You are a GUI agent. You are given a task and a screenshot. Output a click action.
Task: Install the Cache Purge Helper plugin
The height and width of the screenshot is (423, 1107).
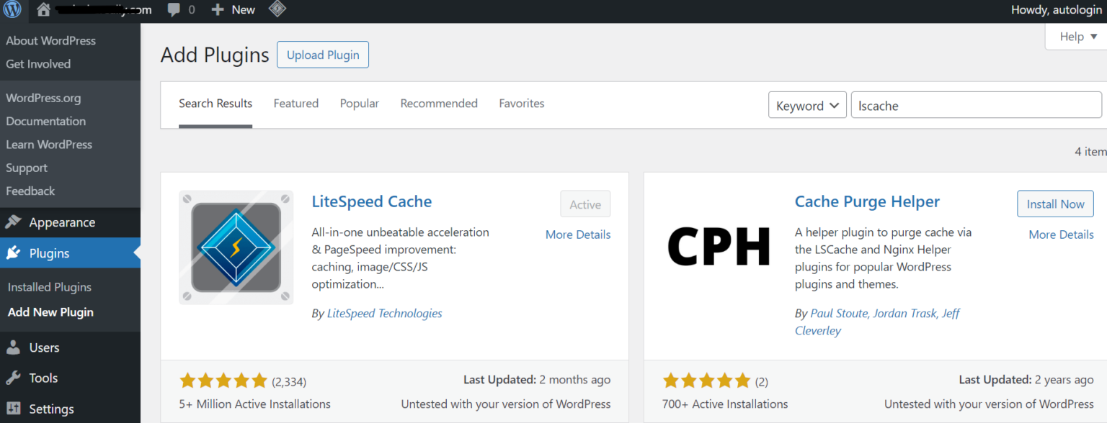[1054, 204]
